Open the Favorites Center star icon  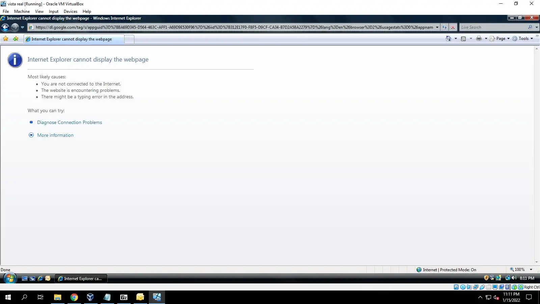click(x=6, y=39)
